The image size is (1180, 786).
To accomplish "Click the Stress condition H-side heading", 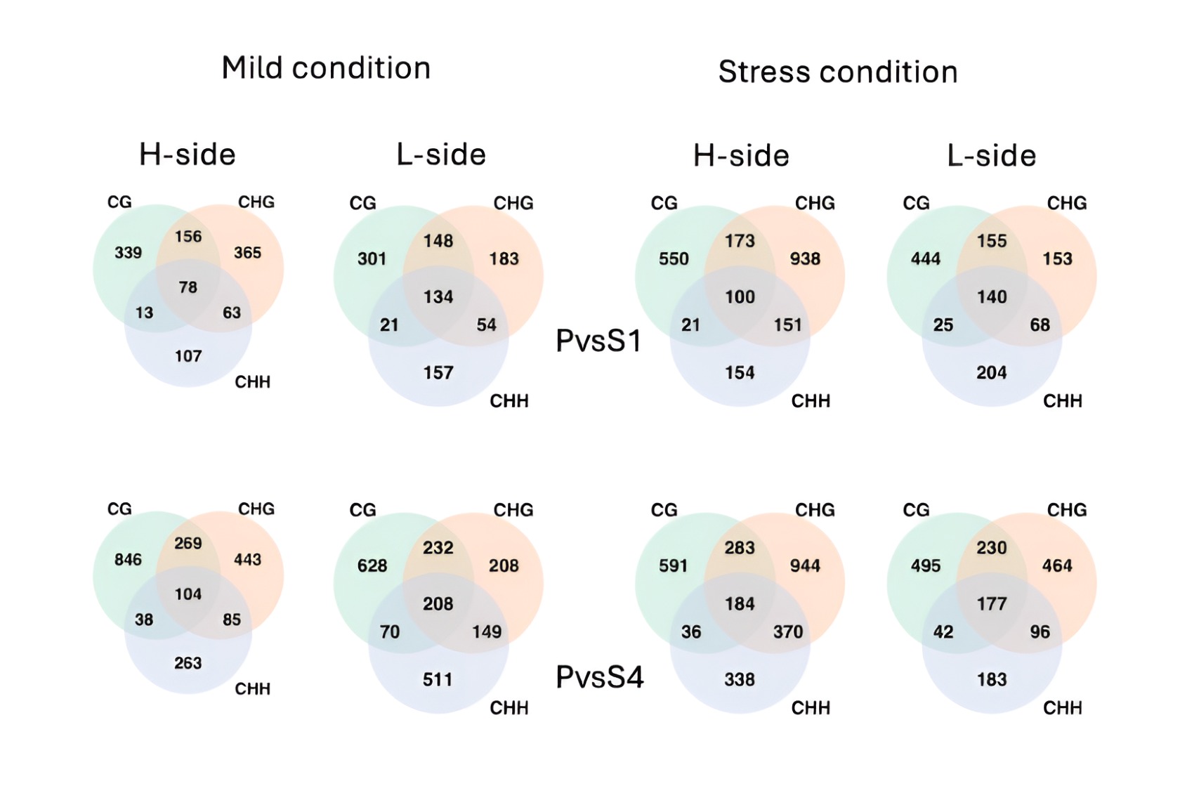I will [x=741, y=156].
